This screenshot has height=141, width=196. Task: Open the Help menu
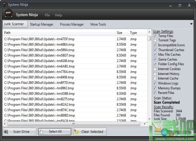coord(58,15)
